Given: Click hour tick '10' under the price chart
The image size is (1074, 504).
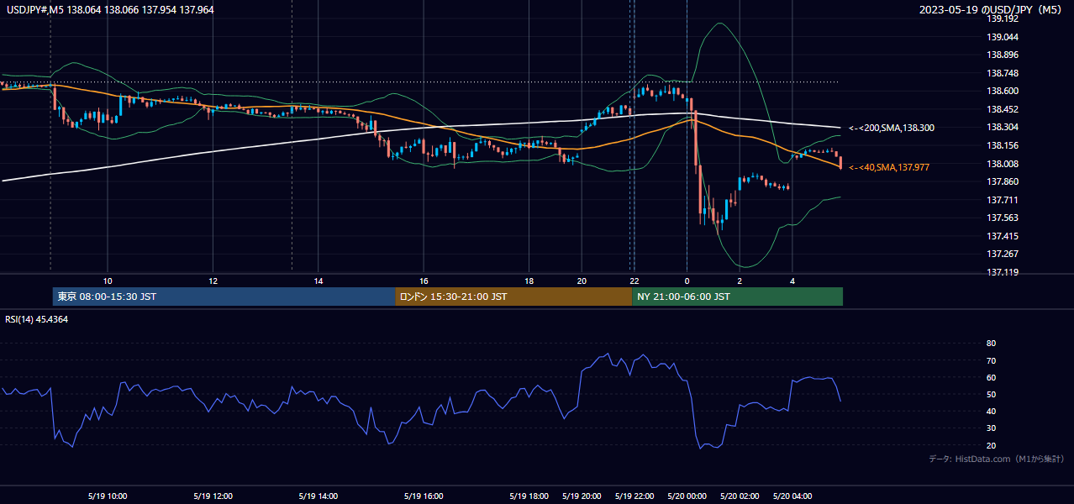Looking at the screenshot, I should pyautogui.click(x=108, y=281).
